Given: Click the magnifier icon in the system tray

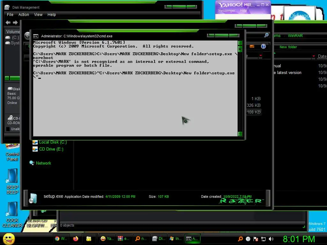Looking at the screenshot, I should (x=240, y=239).
